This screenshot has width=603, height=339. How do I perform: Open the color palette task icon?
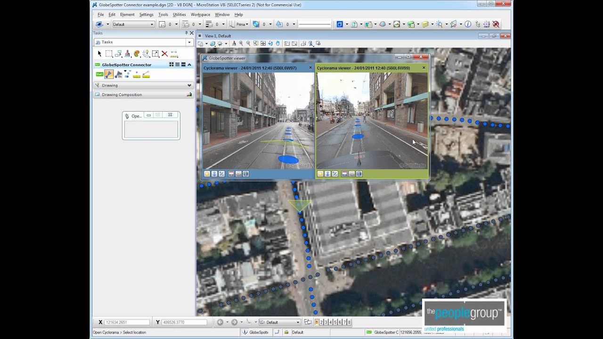[x=137, y=54]
